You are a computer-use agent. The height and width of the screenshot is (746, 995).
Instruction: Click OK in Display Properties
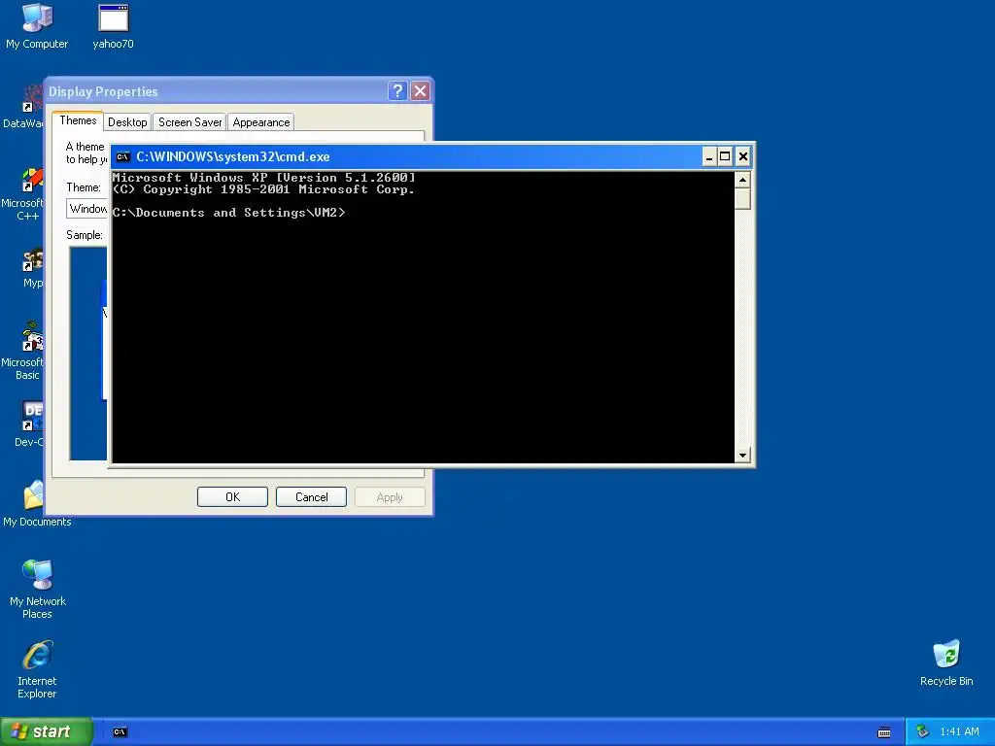[x=232, y=497]
